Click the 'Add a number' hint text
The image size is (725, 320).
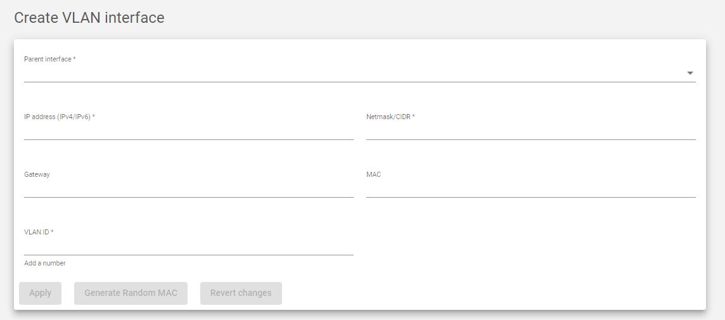tap(45, 263)
